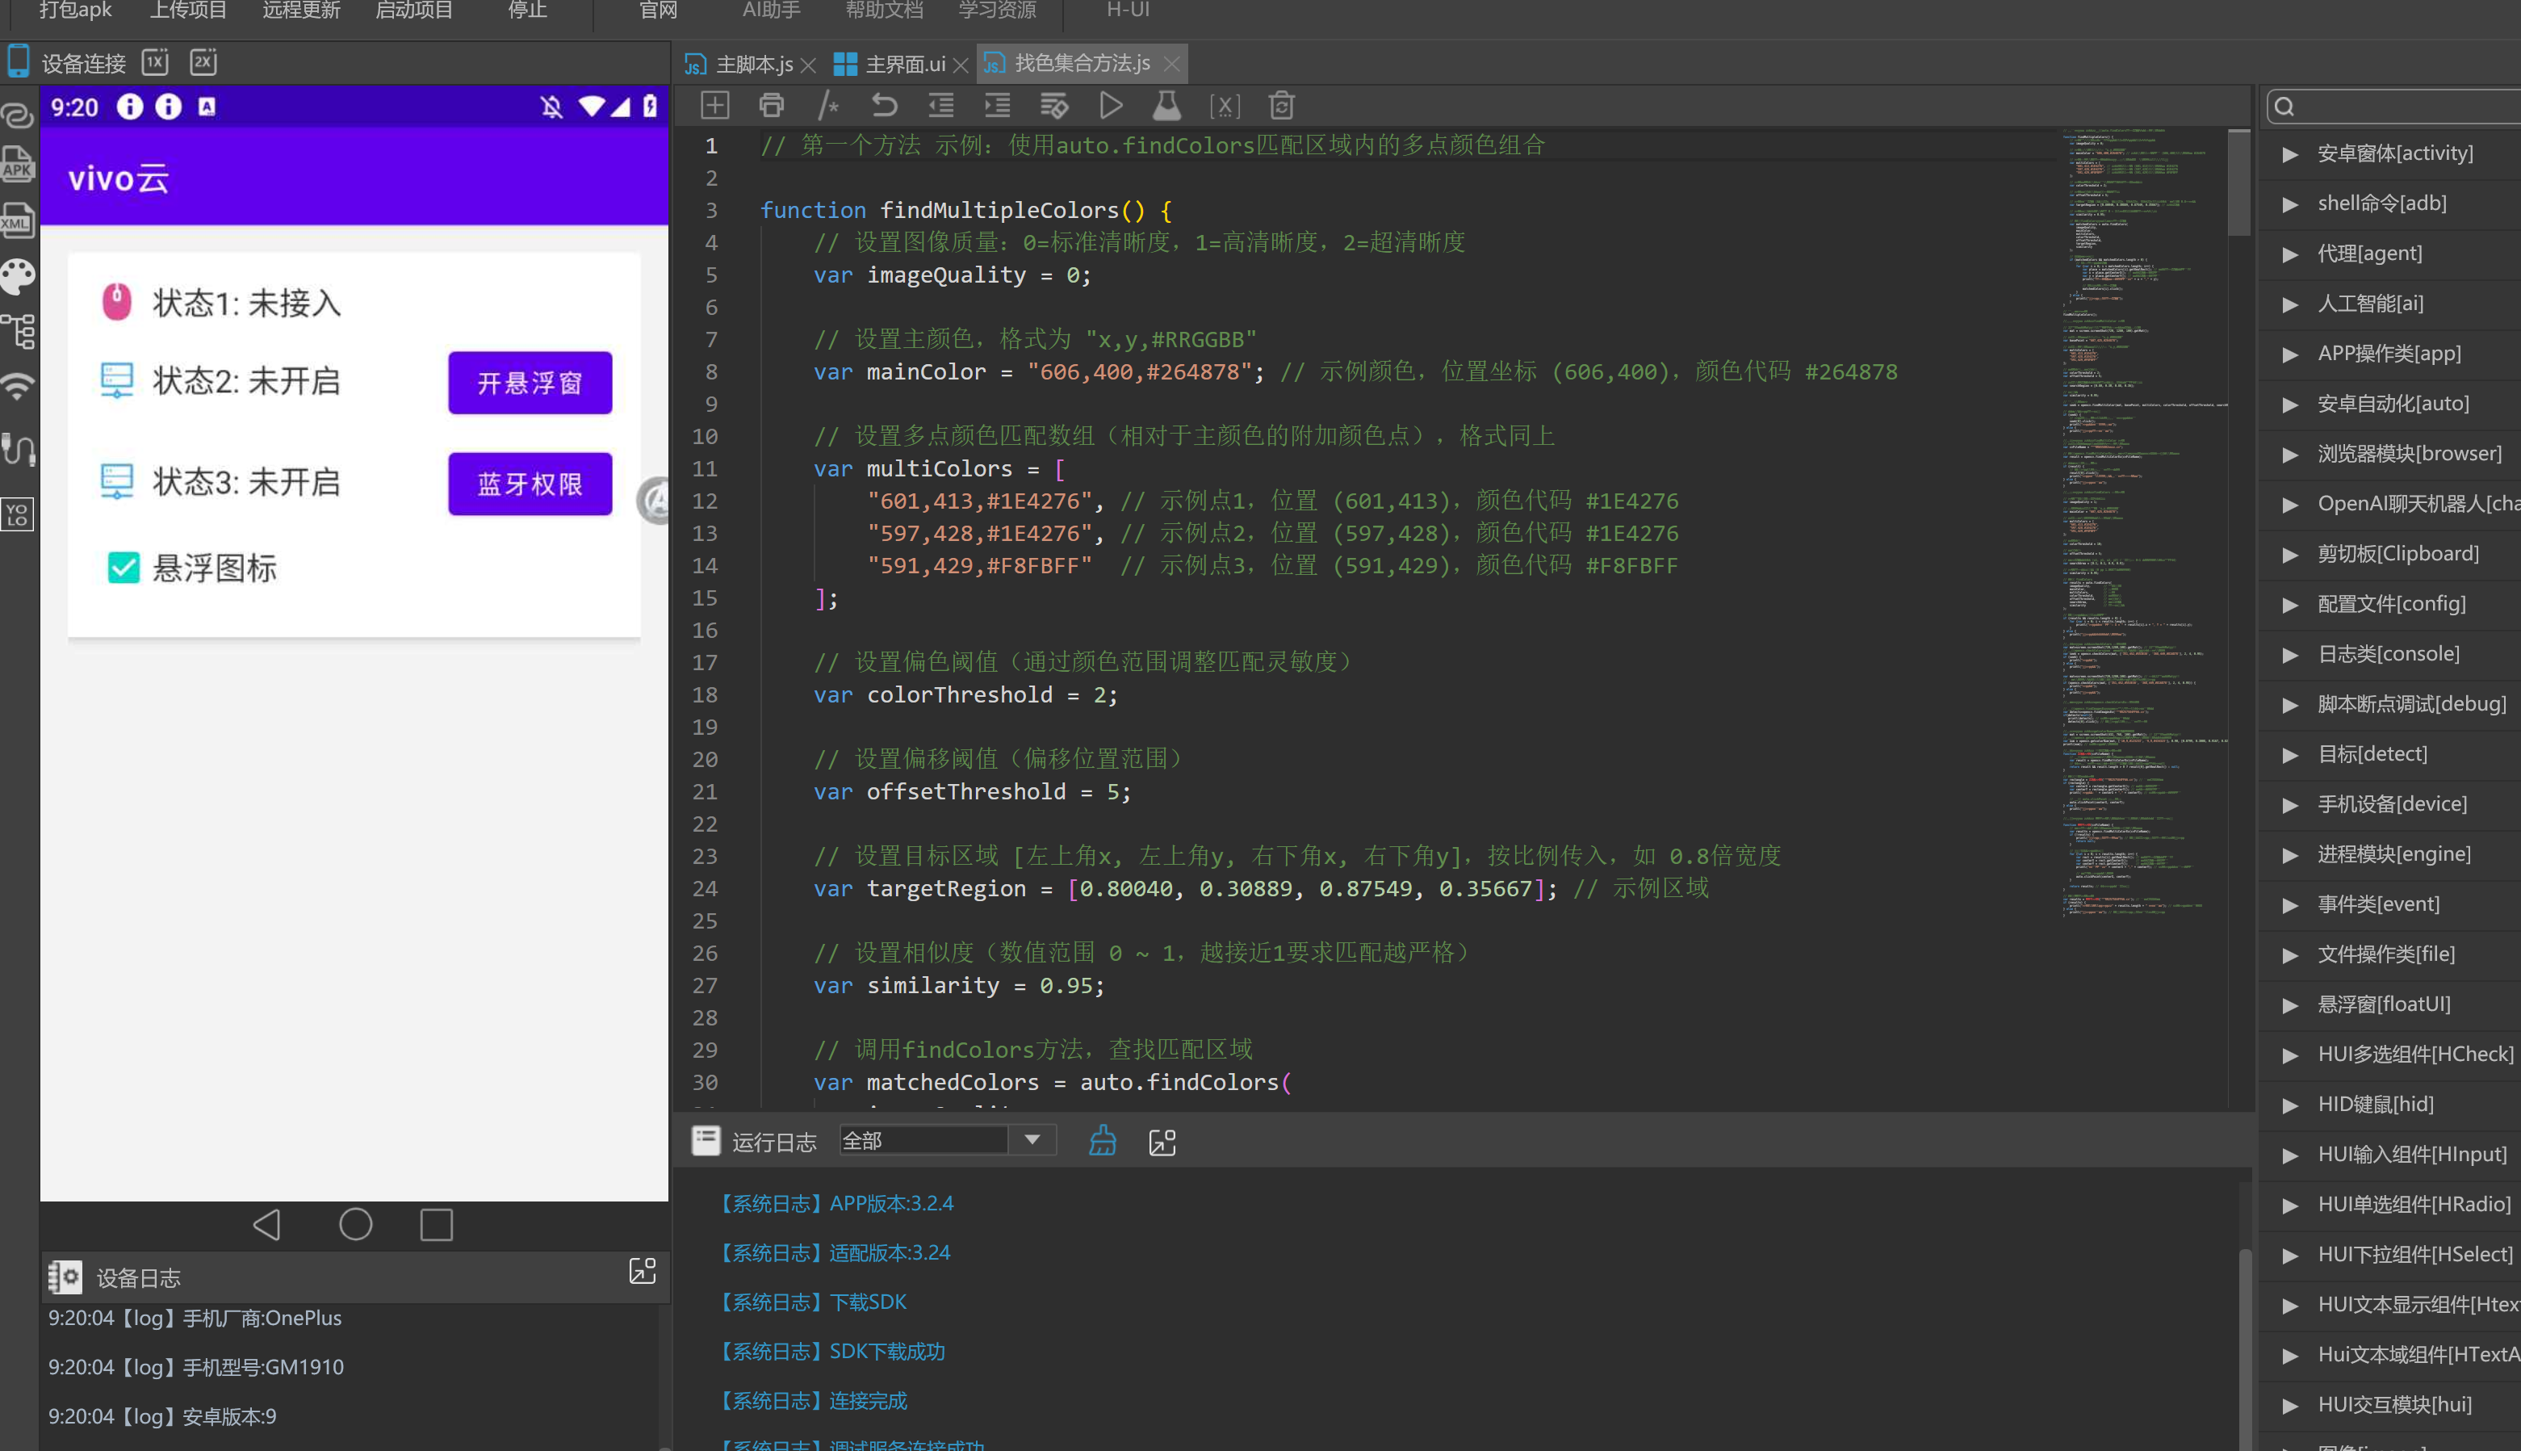This screenshot has height=1451, width=2521.
Task: Click the new file plus icon in editor toolbar
Action: click(714, 105)
